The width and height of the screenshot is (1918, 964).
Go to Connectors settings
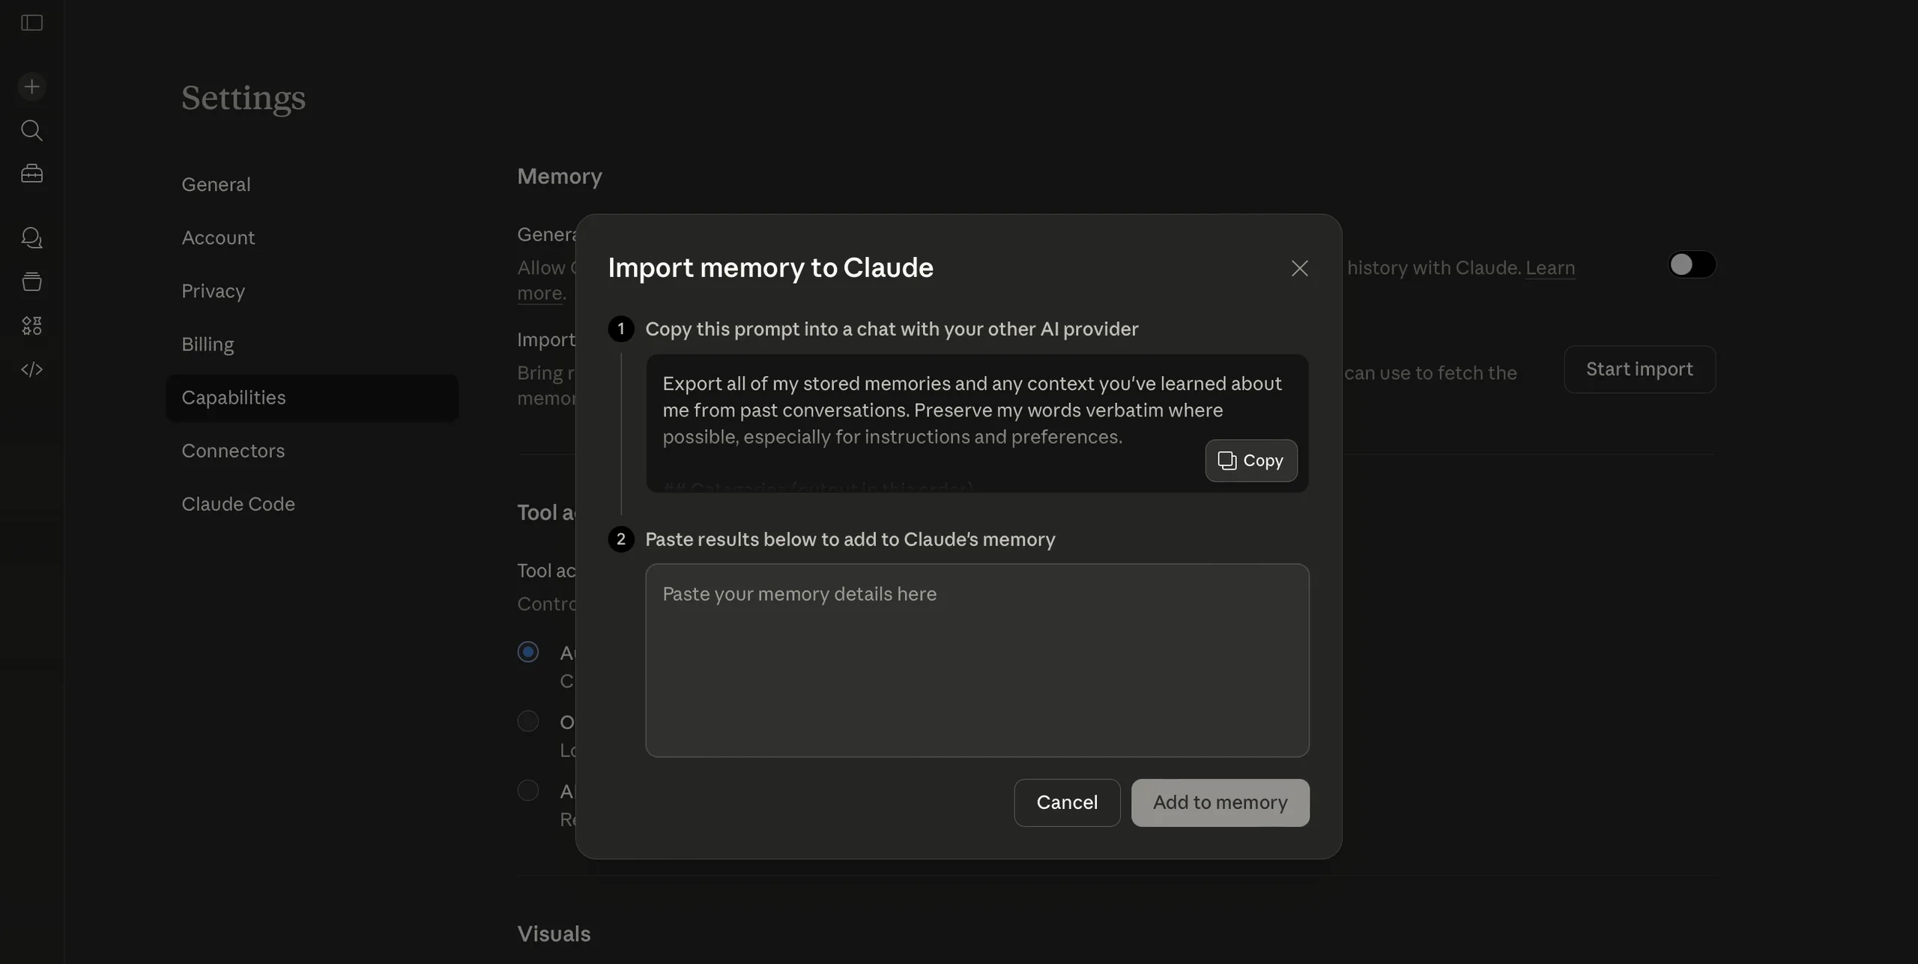(x=233, y=451)
